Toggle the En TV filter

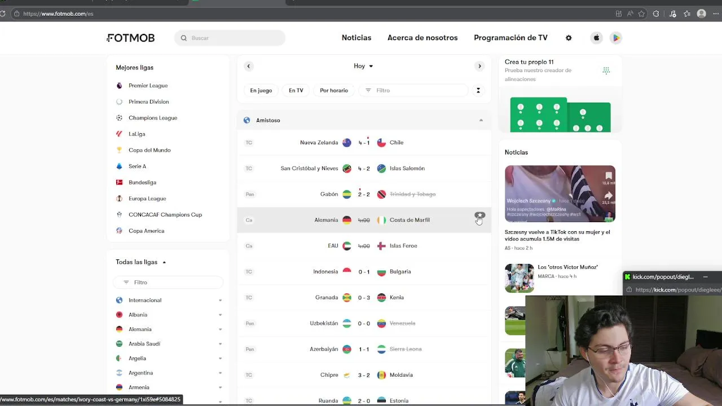tap(296, 90)
